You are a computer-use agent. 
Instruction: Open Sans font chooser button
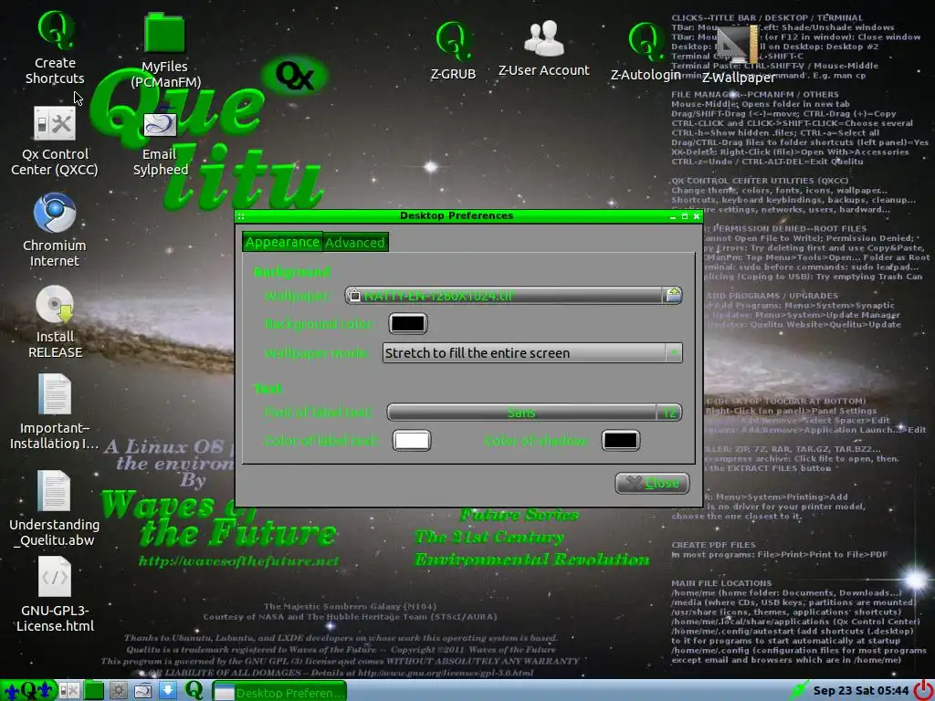[x=533, y=413]
